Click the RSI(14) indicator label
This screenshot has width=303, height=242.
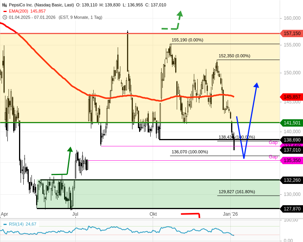pos(17,224)
